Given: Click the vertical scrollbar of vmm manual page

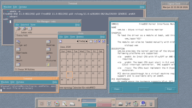Looking at the screenshot, I should [176, 52].
